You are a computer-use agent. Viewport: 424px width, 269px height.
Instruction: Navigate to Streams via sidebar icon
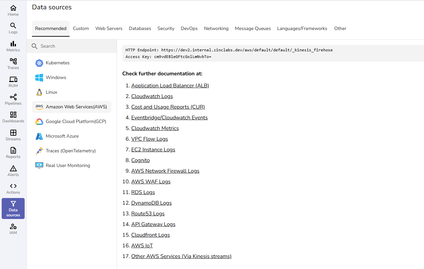click(13, 135)
